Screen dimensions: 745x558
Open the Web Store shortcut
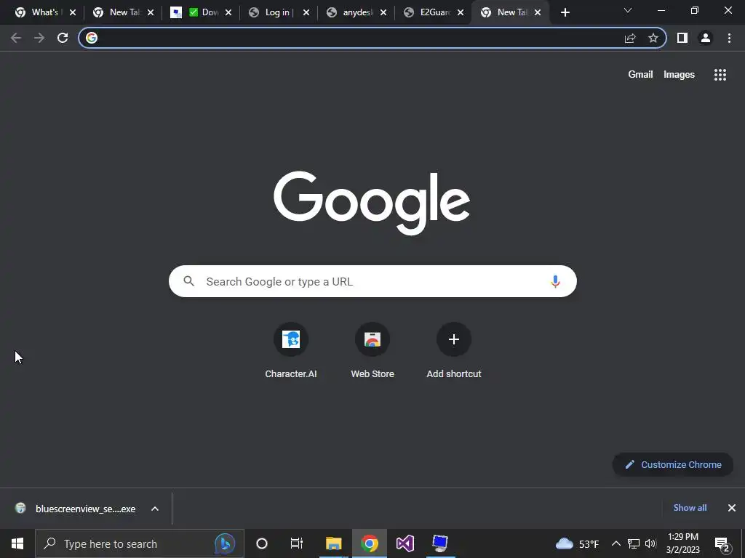372,351
